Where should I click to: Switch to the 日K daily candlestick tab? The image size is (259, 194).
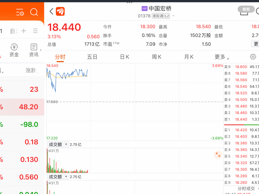click(x=124, y=57)
